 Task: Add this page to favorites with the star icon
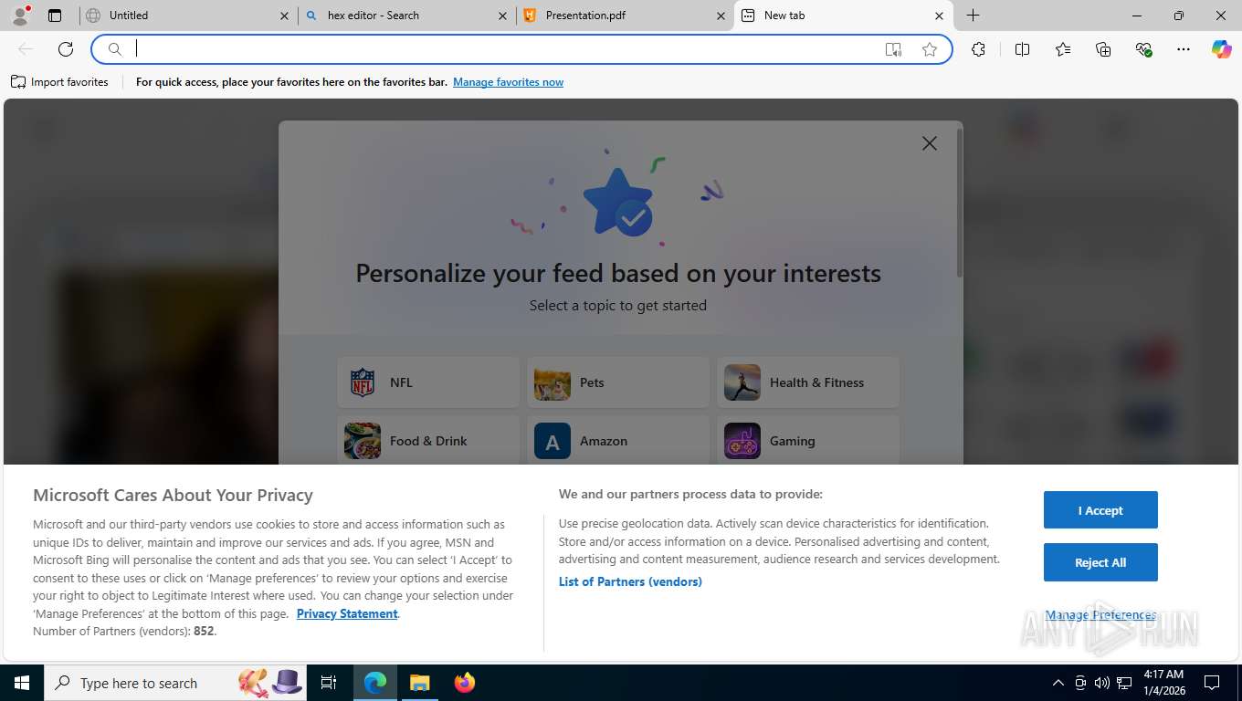(930, 49)
